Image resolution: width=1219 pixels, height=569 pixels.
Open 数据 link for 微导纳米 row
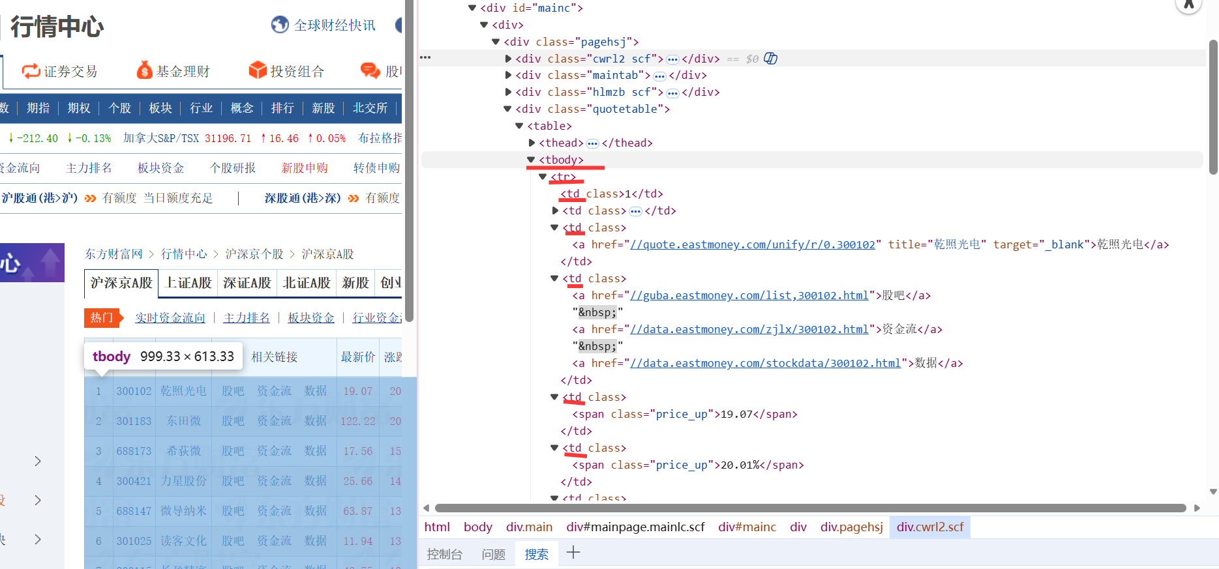[316, 511]
